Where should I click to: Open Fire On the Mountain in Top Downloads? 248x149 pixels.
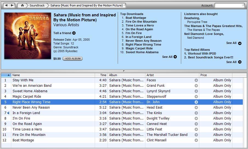(141, 22)
